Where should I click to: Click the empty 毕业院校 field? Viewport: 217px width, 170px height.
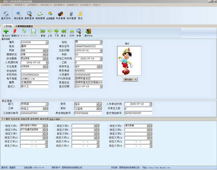click(x=34, y=71)
